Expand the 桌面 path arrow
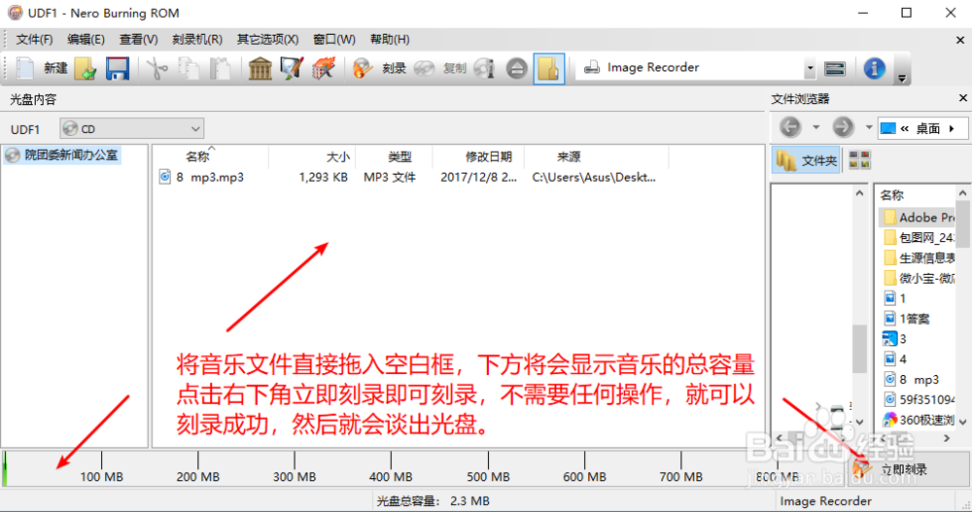This screenshot has height=512, width=972. point(953,128)
